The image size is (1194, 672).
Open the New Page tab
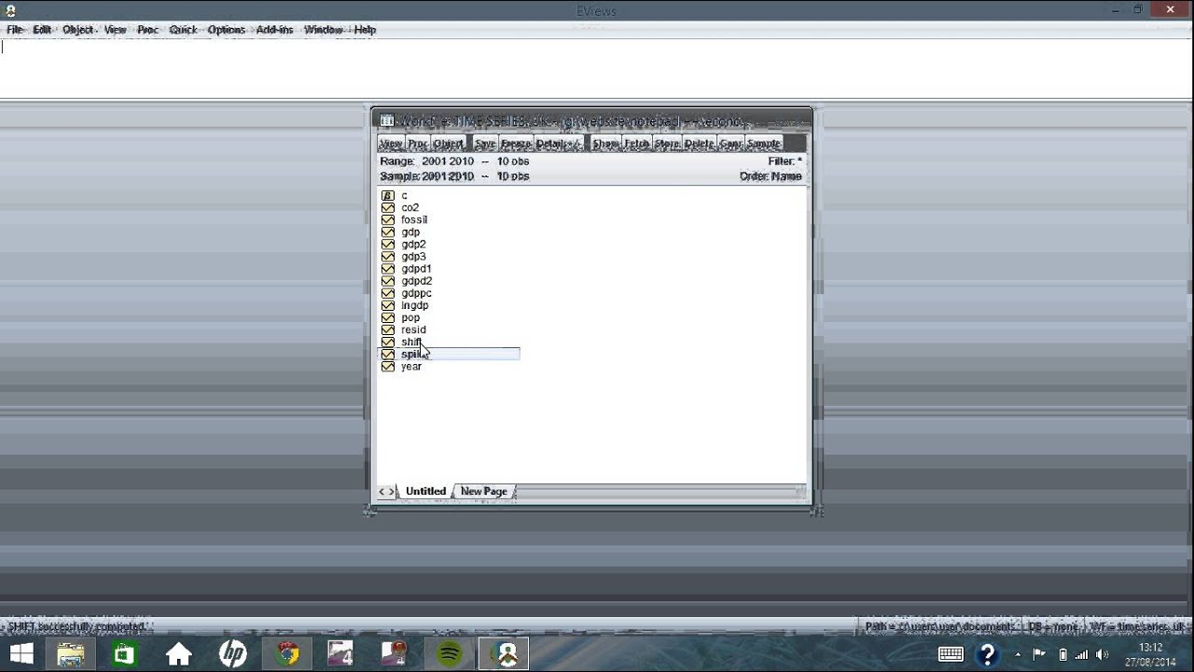click(484, 491)
